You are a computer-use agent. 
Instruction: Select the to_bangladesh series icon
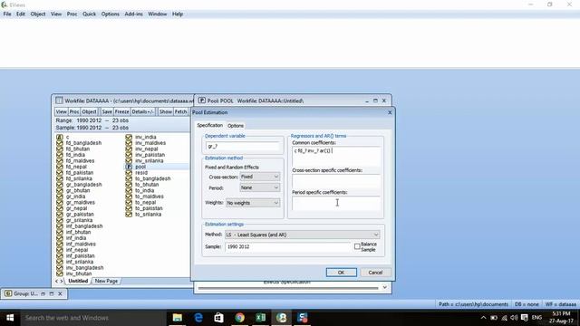[x=129, y=178]
